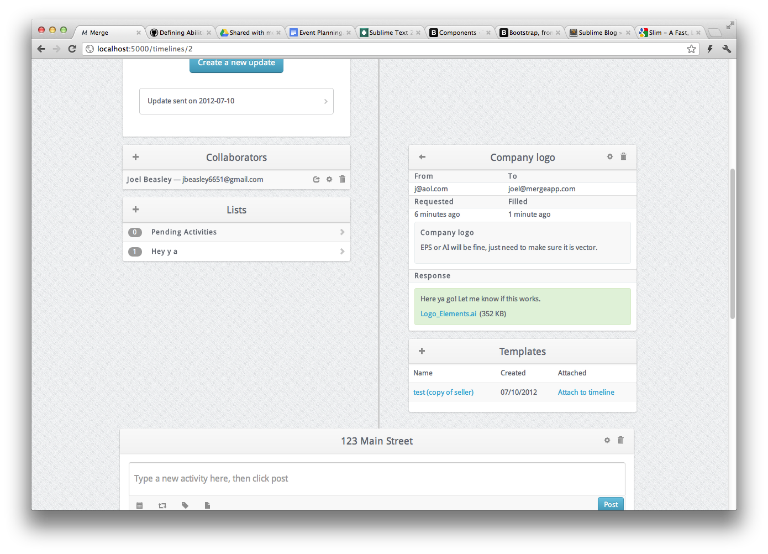Delete collaborator Joel Beasley with trash icon
The height and width of the screenshot is (554, 768).
pos(342,179)
